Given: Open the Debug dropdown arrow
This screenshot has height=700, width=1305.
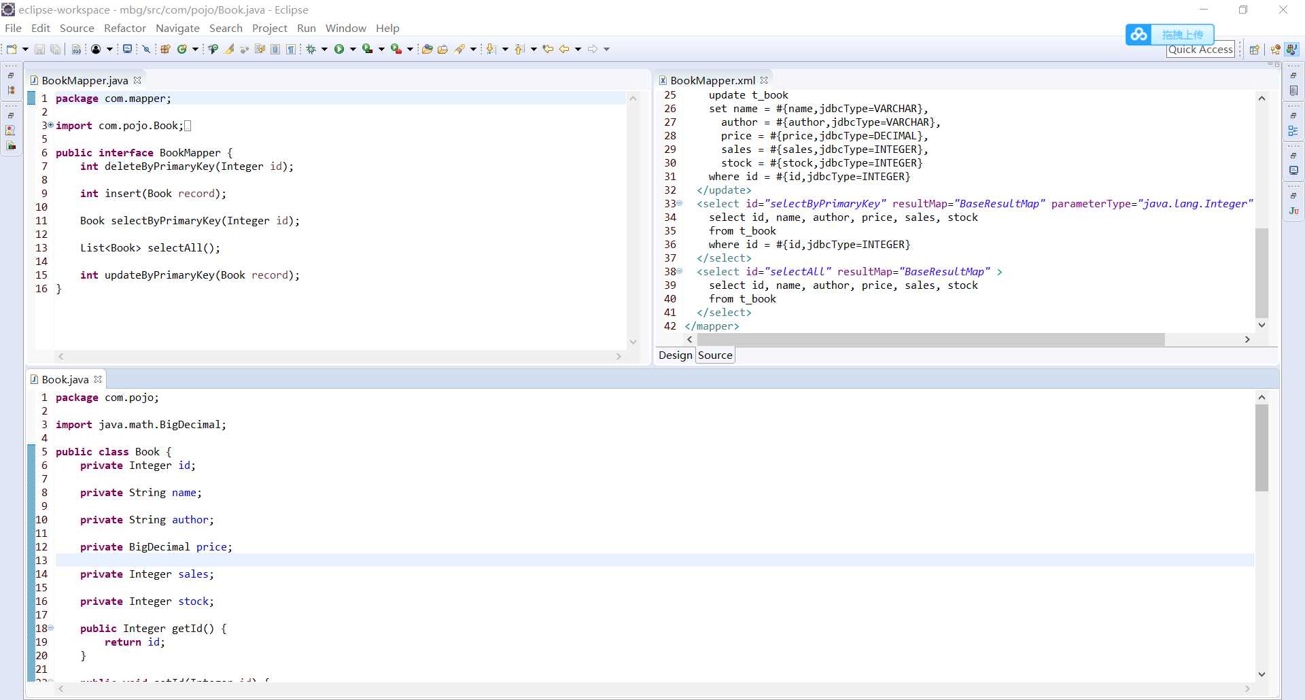Looking at the screenshot, I should 324,49.
